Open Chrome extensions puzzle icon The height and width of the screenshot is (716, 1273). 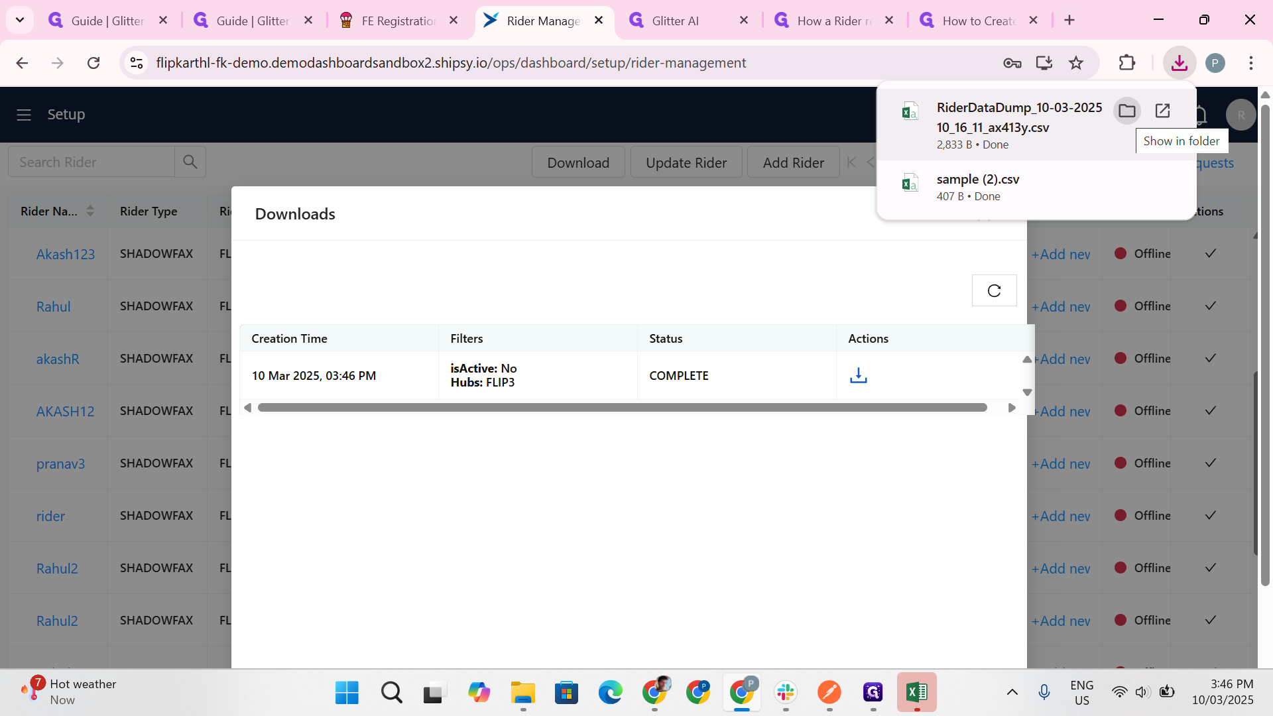1126,63
